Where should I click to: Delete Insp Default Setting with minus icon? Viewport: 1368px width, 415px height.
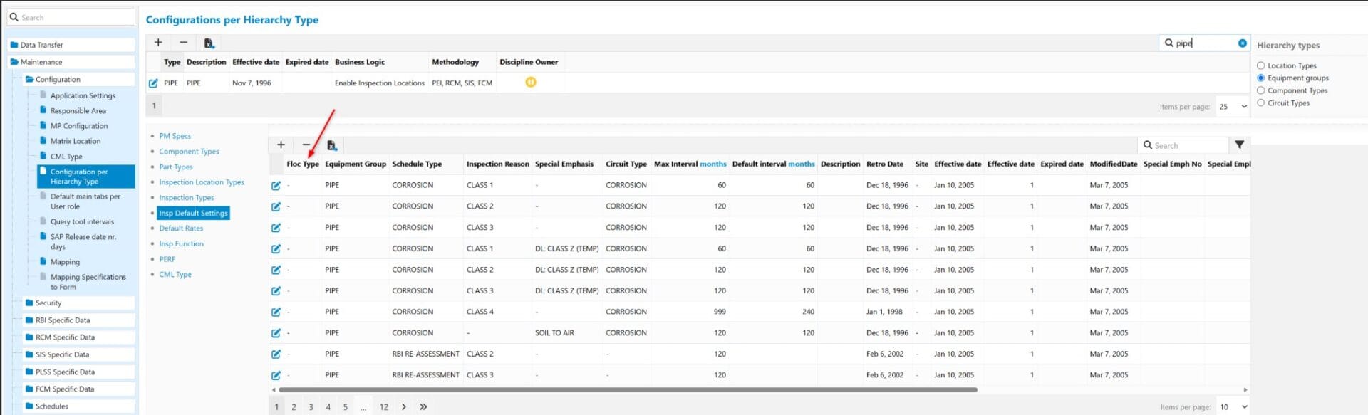point(306,145)
